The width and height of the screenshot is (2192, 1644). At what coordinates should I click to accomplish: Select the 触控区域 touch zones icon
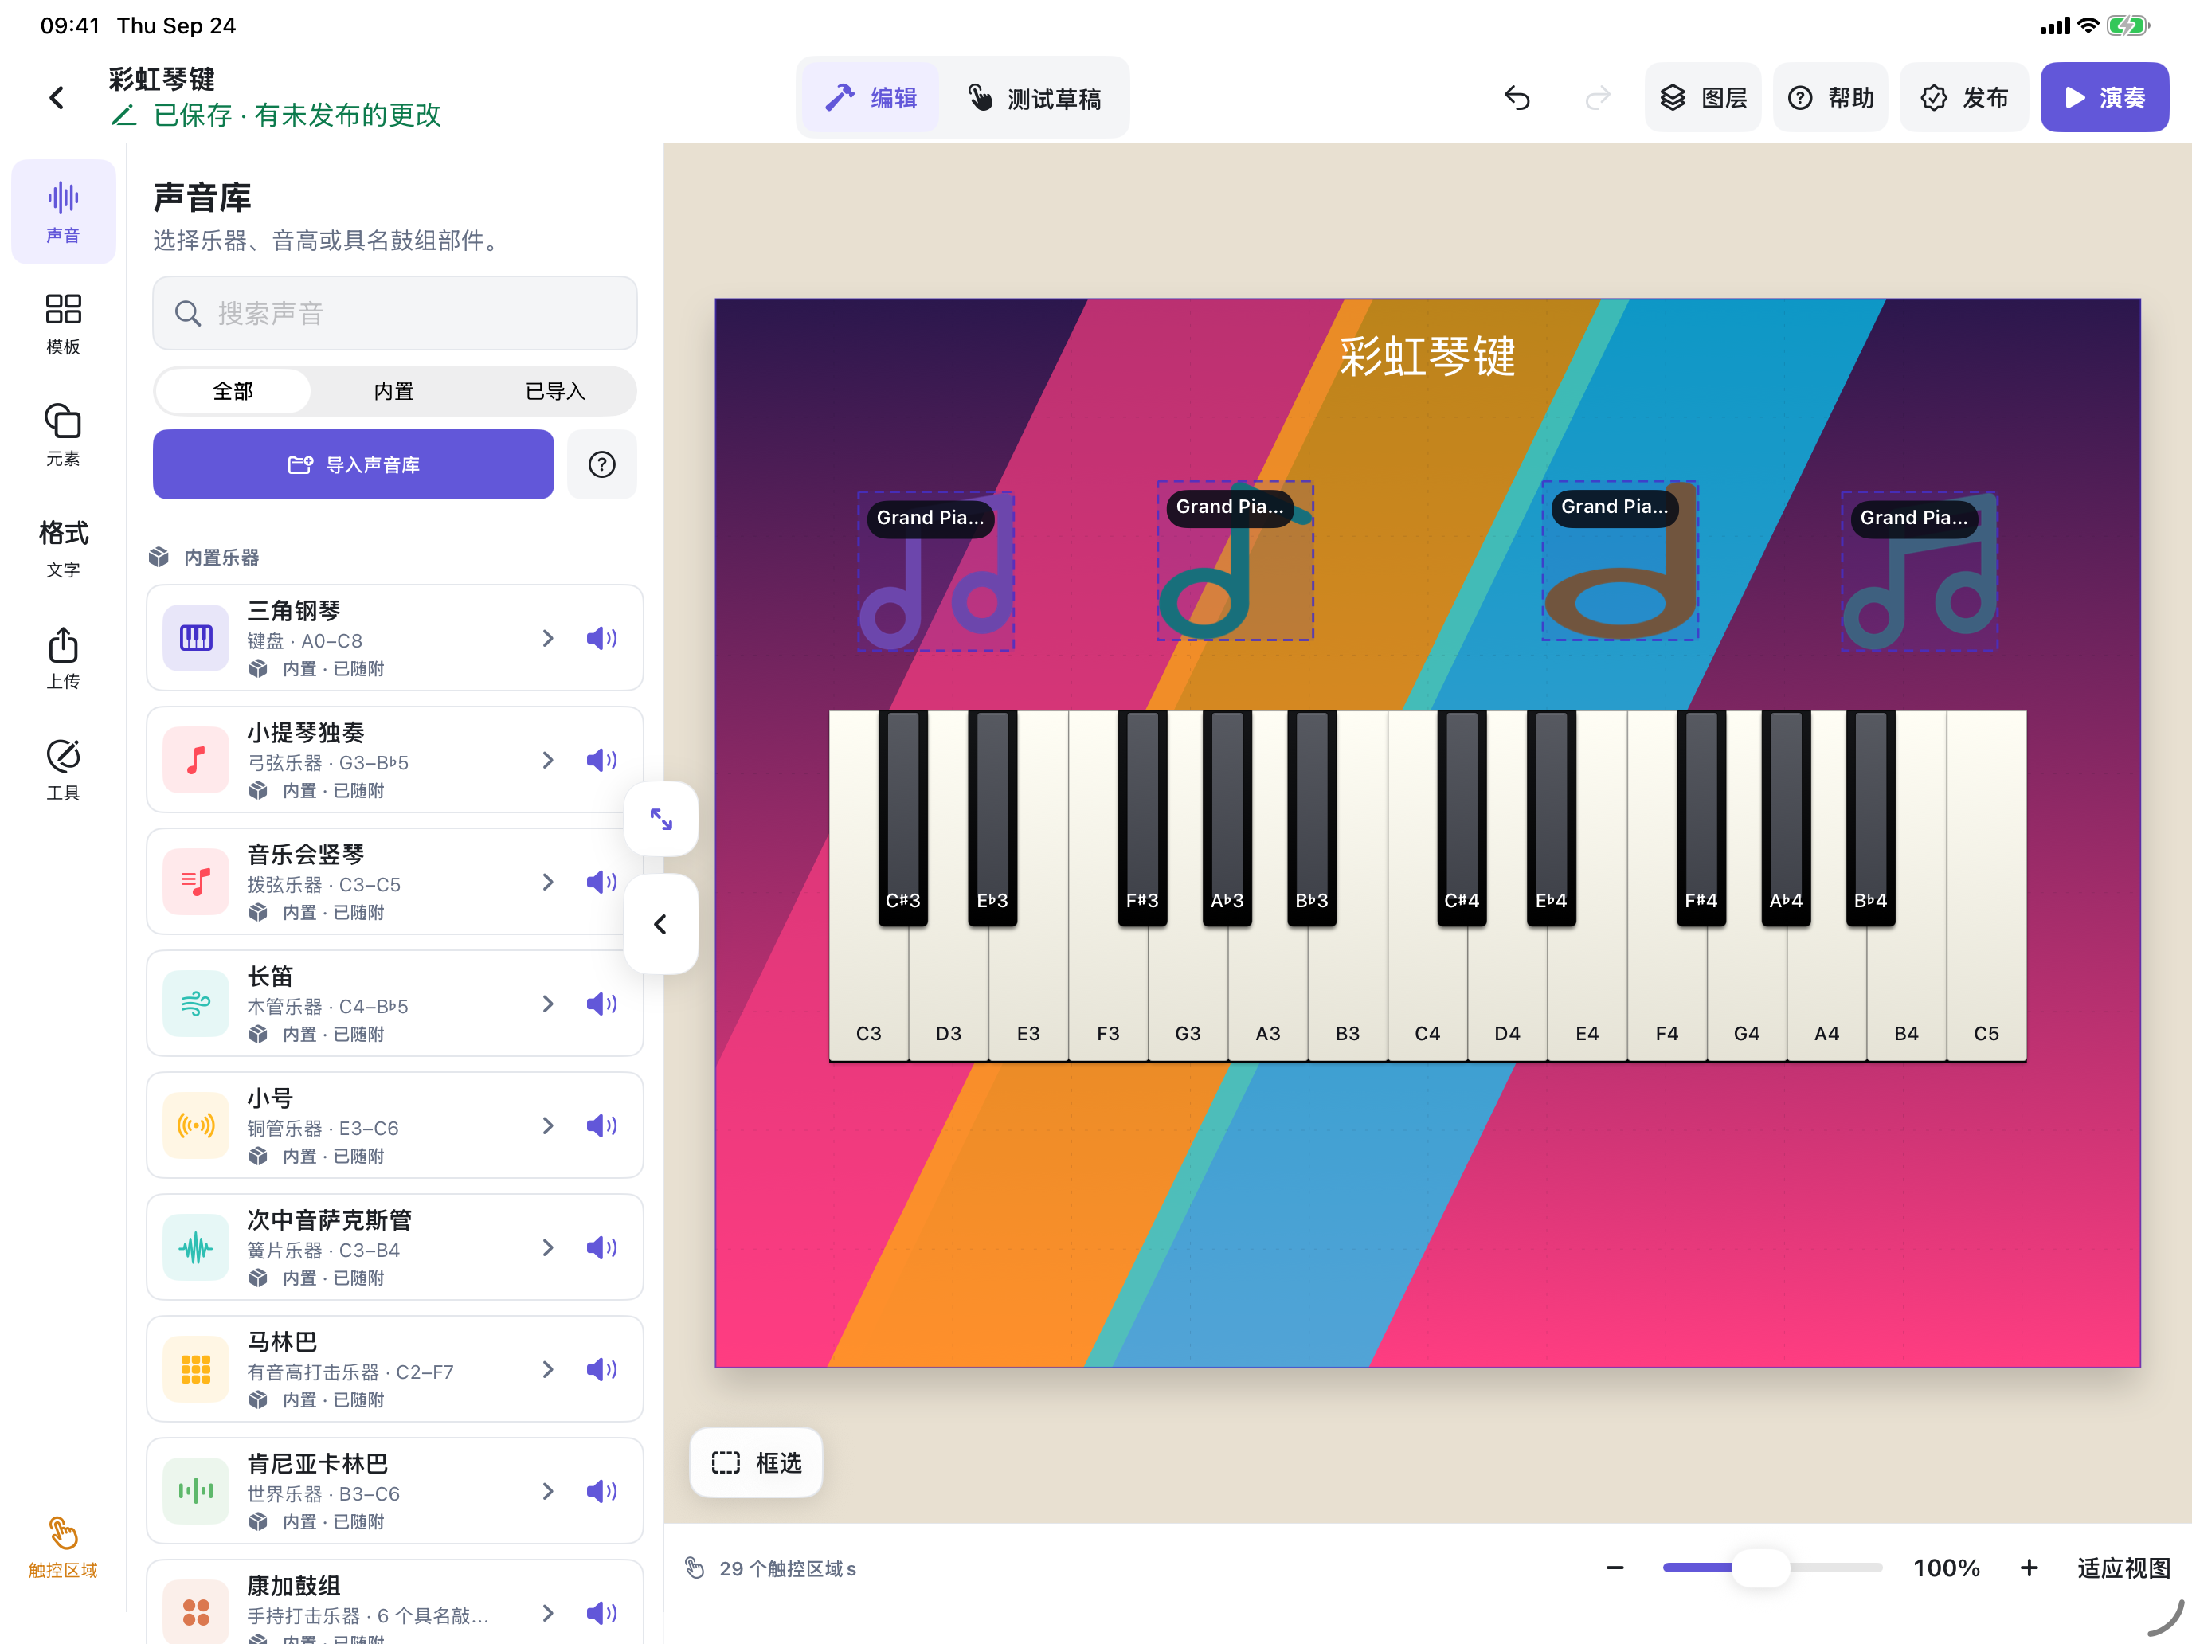[62, 1547]
